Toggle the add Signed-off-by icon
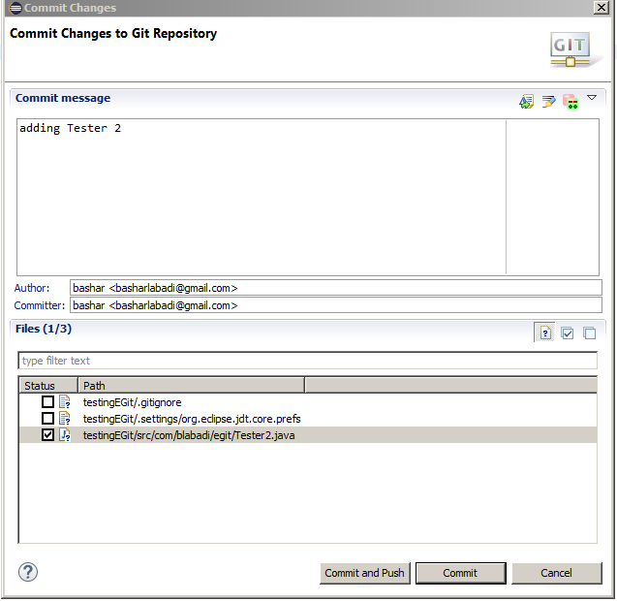Screen dimensions: 617x601 point(548,102)
